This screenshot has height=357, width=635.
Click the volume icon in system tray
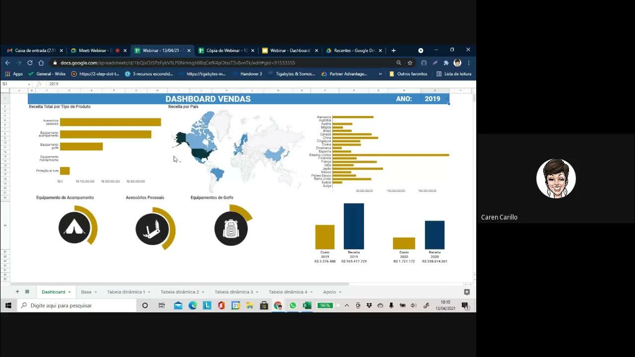[414, 305]
